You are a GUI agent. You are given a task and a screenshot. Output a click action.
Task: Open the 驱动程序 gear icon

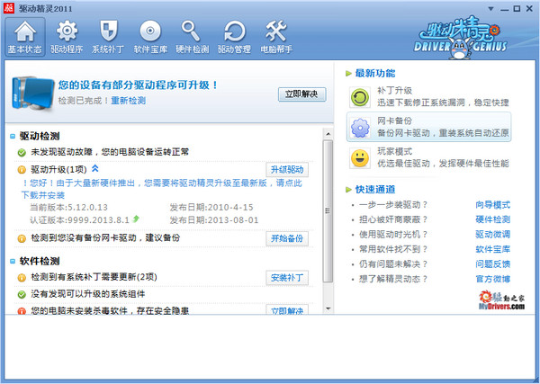[x=67, y=31]
